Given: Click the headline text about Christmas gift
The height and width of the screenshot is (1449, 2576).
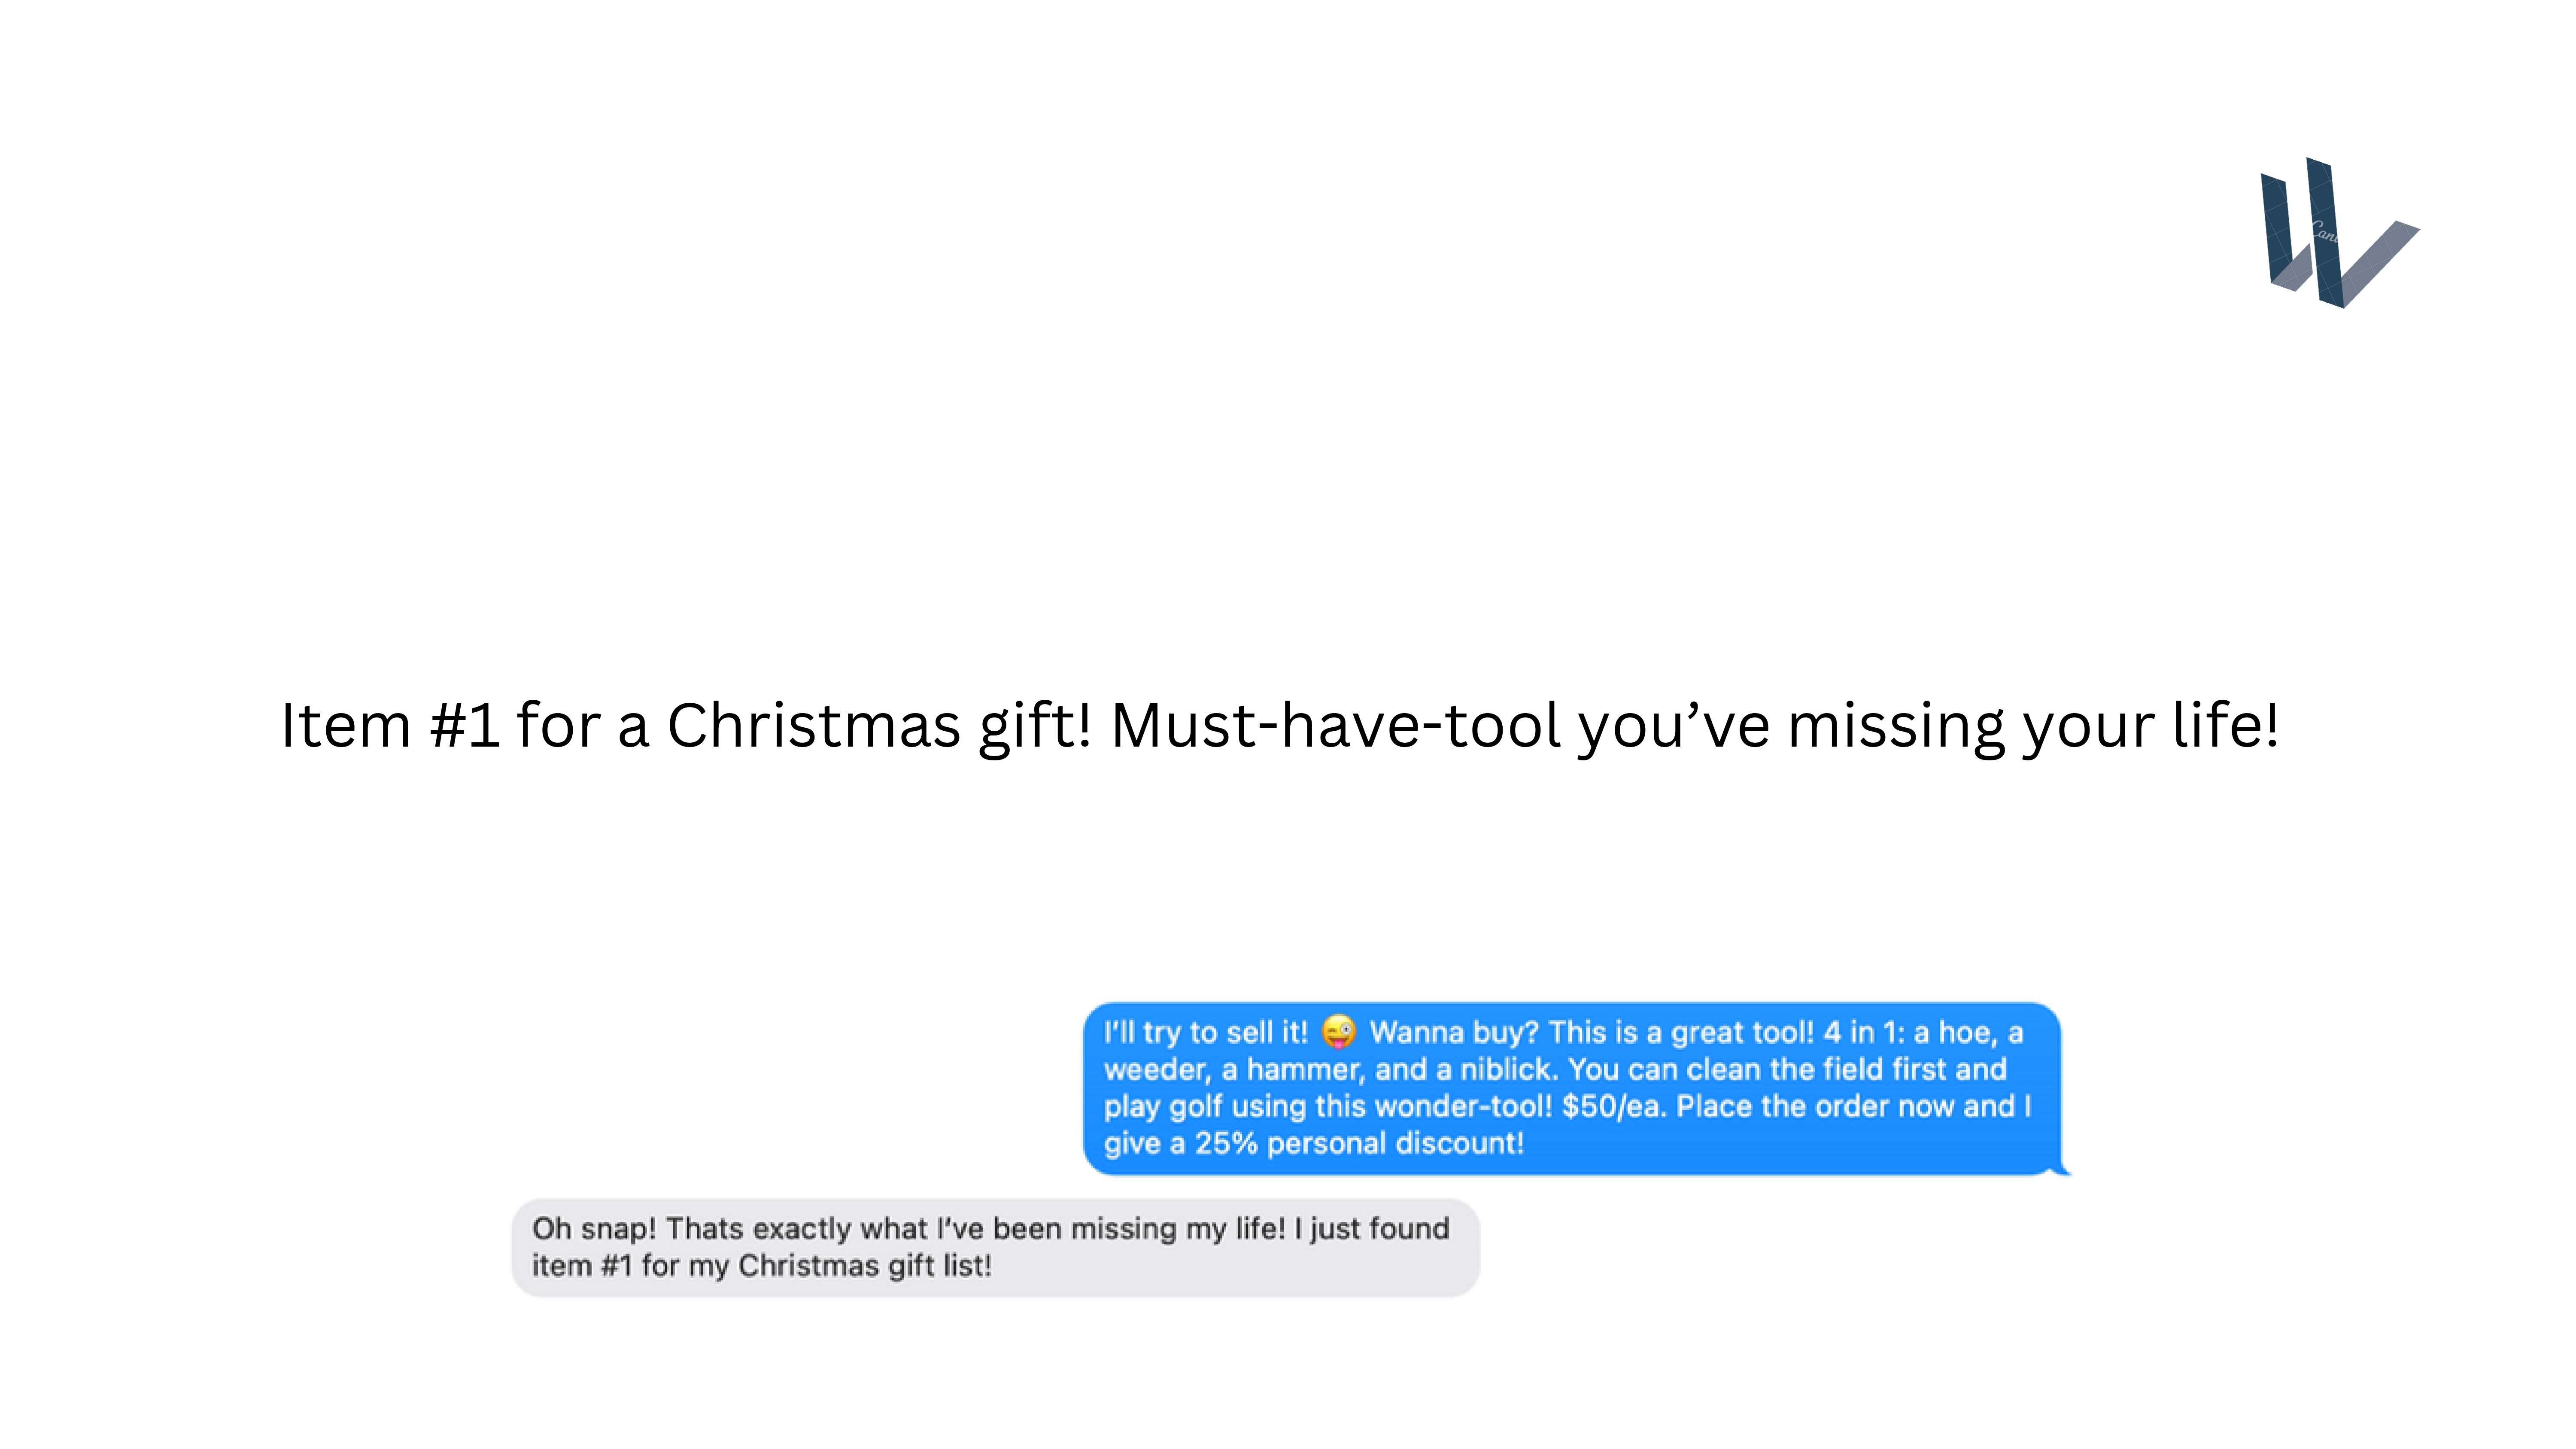Looking at the screenshot, I should click(1280, 725).
